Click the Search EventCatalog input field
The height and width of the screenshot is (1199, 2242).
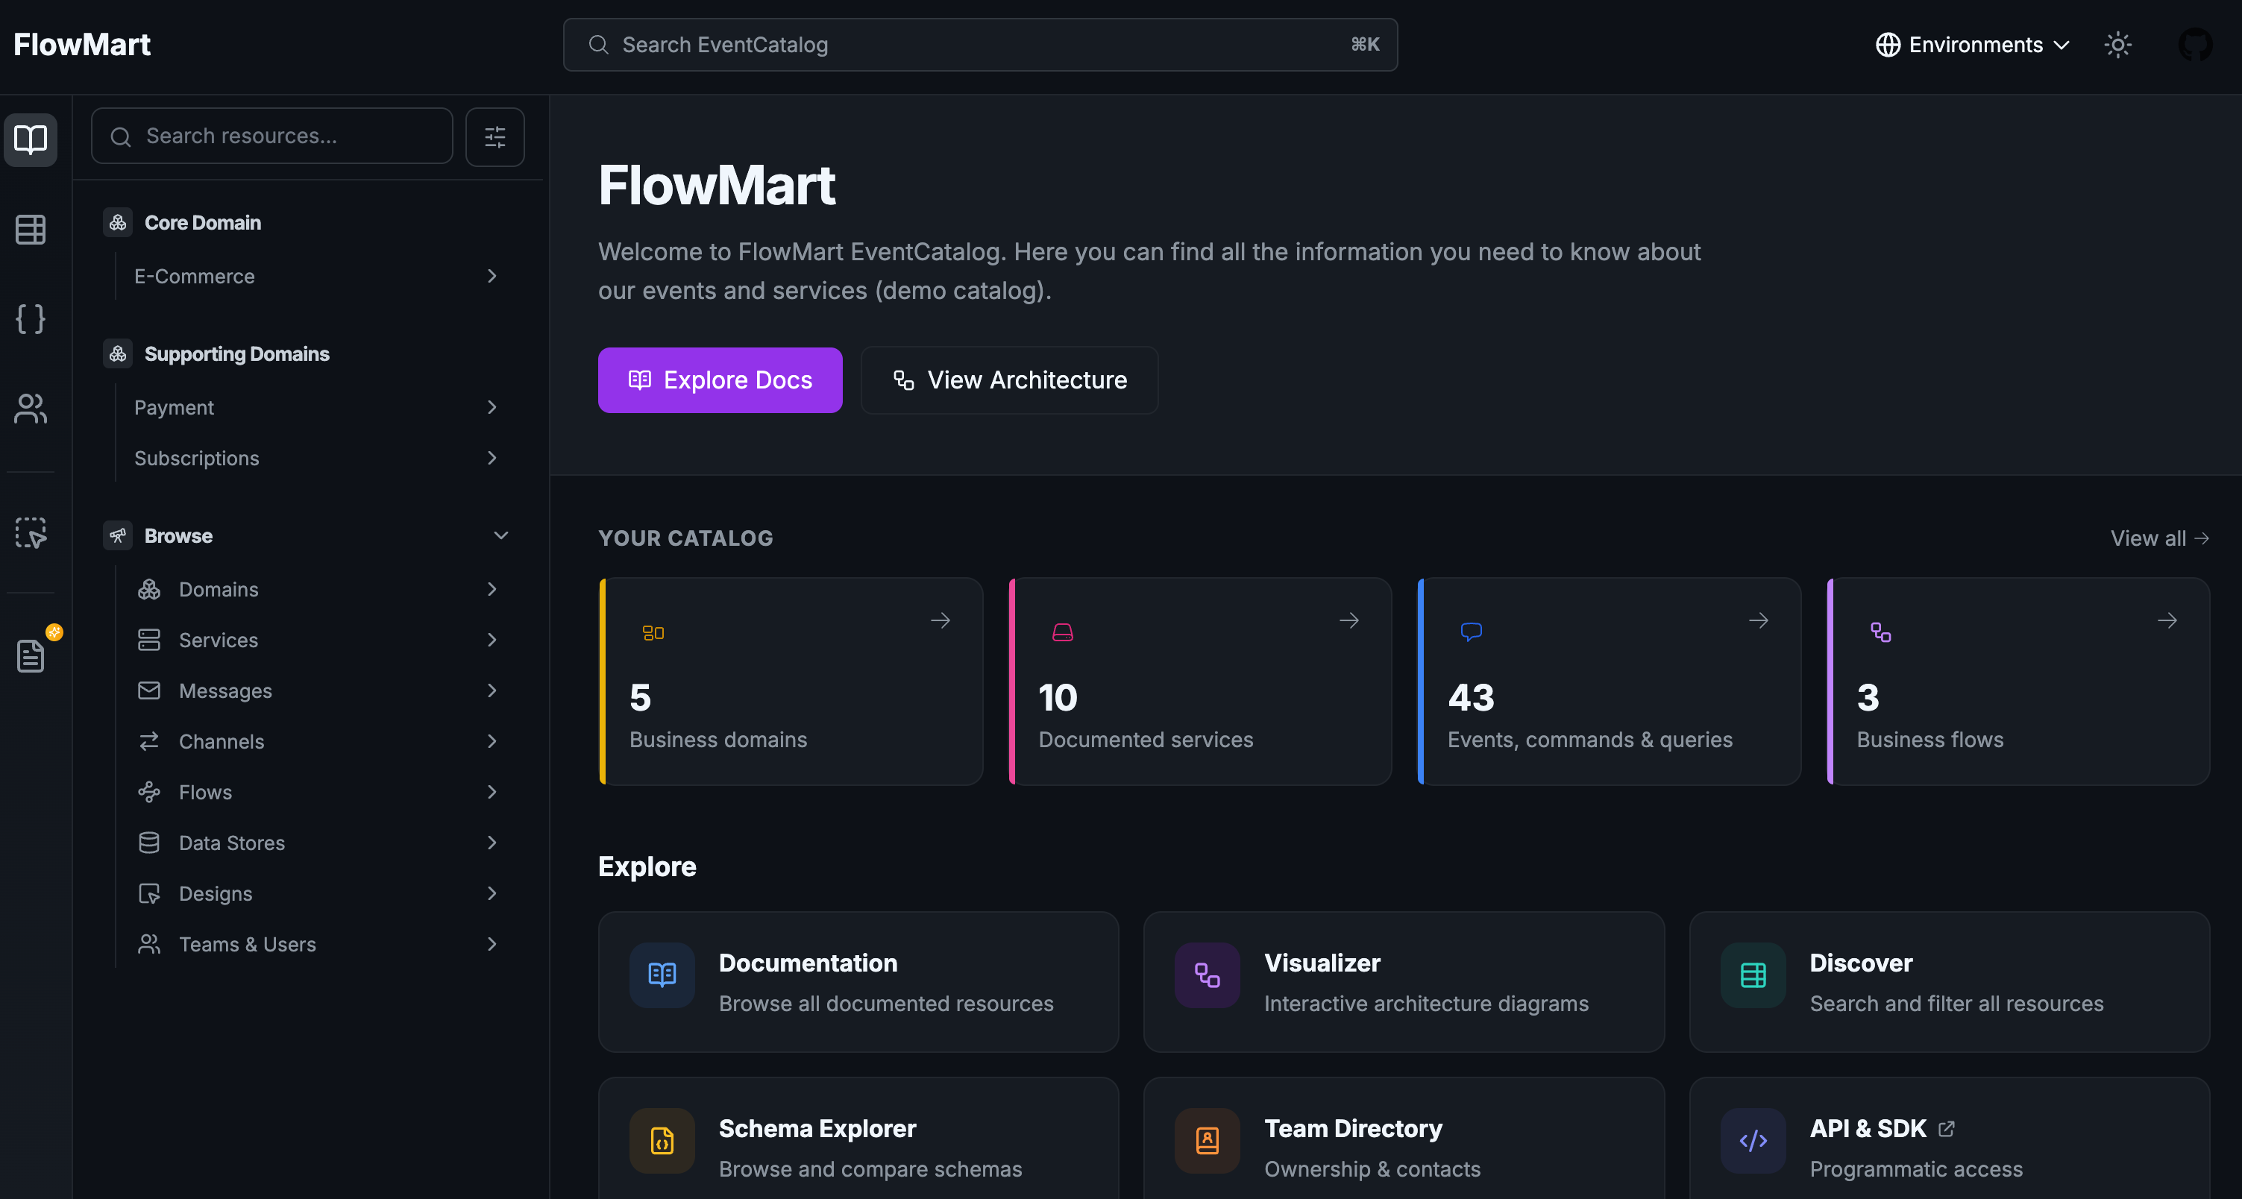click(979, 45)
